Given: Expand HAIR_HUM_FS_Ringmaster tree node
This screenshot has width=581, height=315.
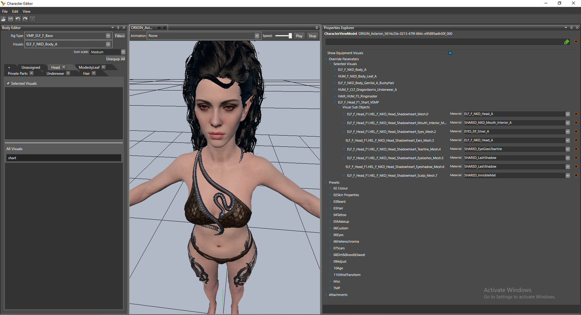Looking at the screenshot, I should tap(335, 96).
